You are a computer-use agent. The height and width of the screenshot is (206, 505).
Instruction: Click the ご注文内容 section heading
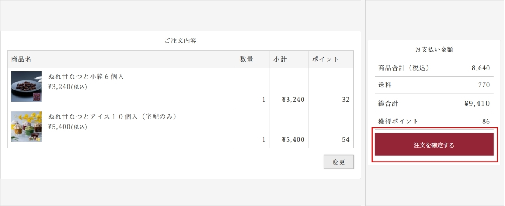(x=181, y=41)
